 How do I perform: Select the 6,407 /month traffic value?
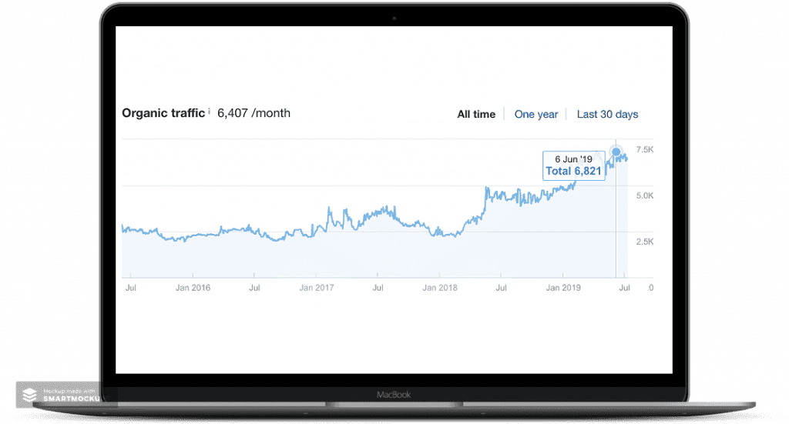pos(253,113)
